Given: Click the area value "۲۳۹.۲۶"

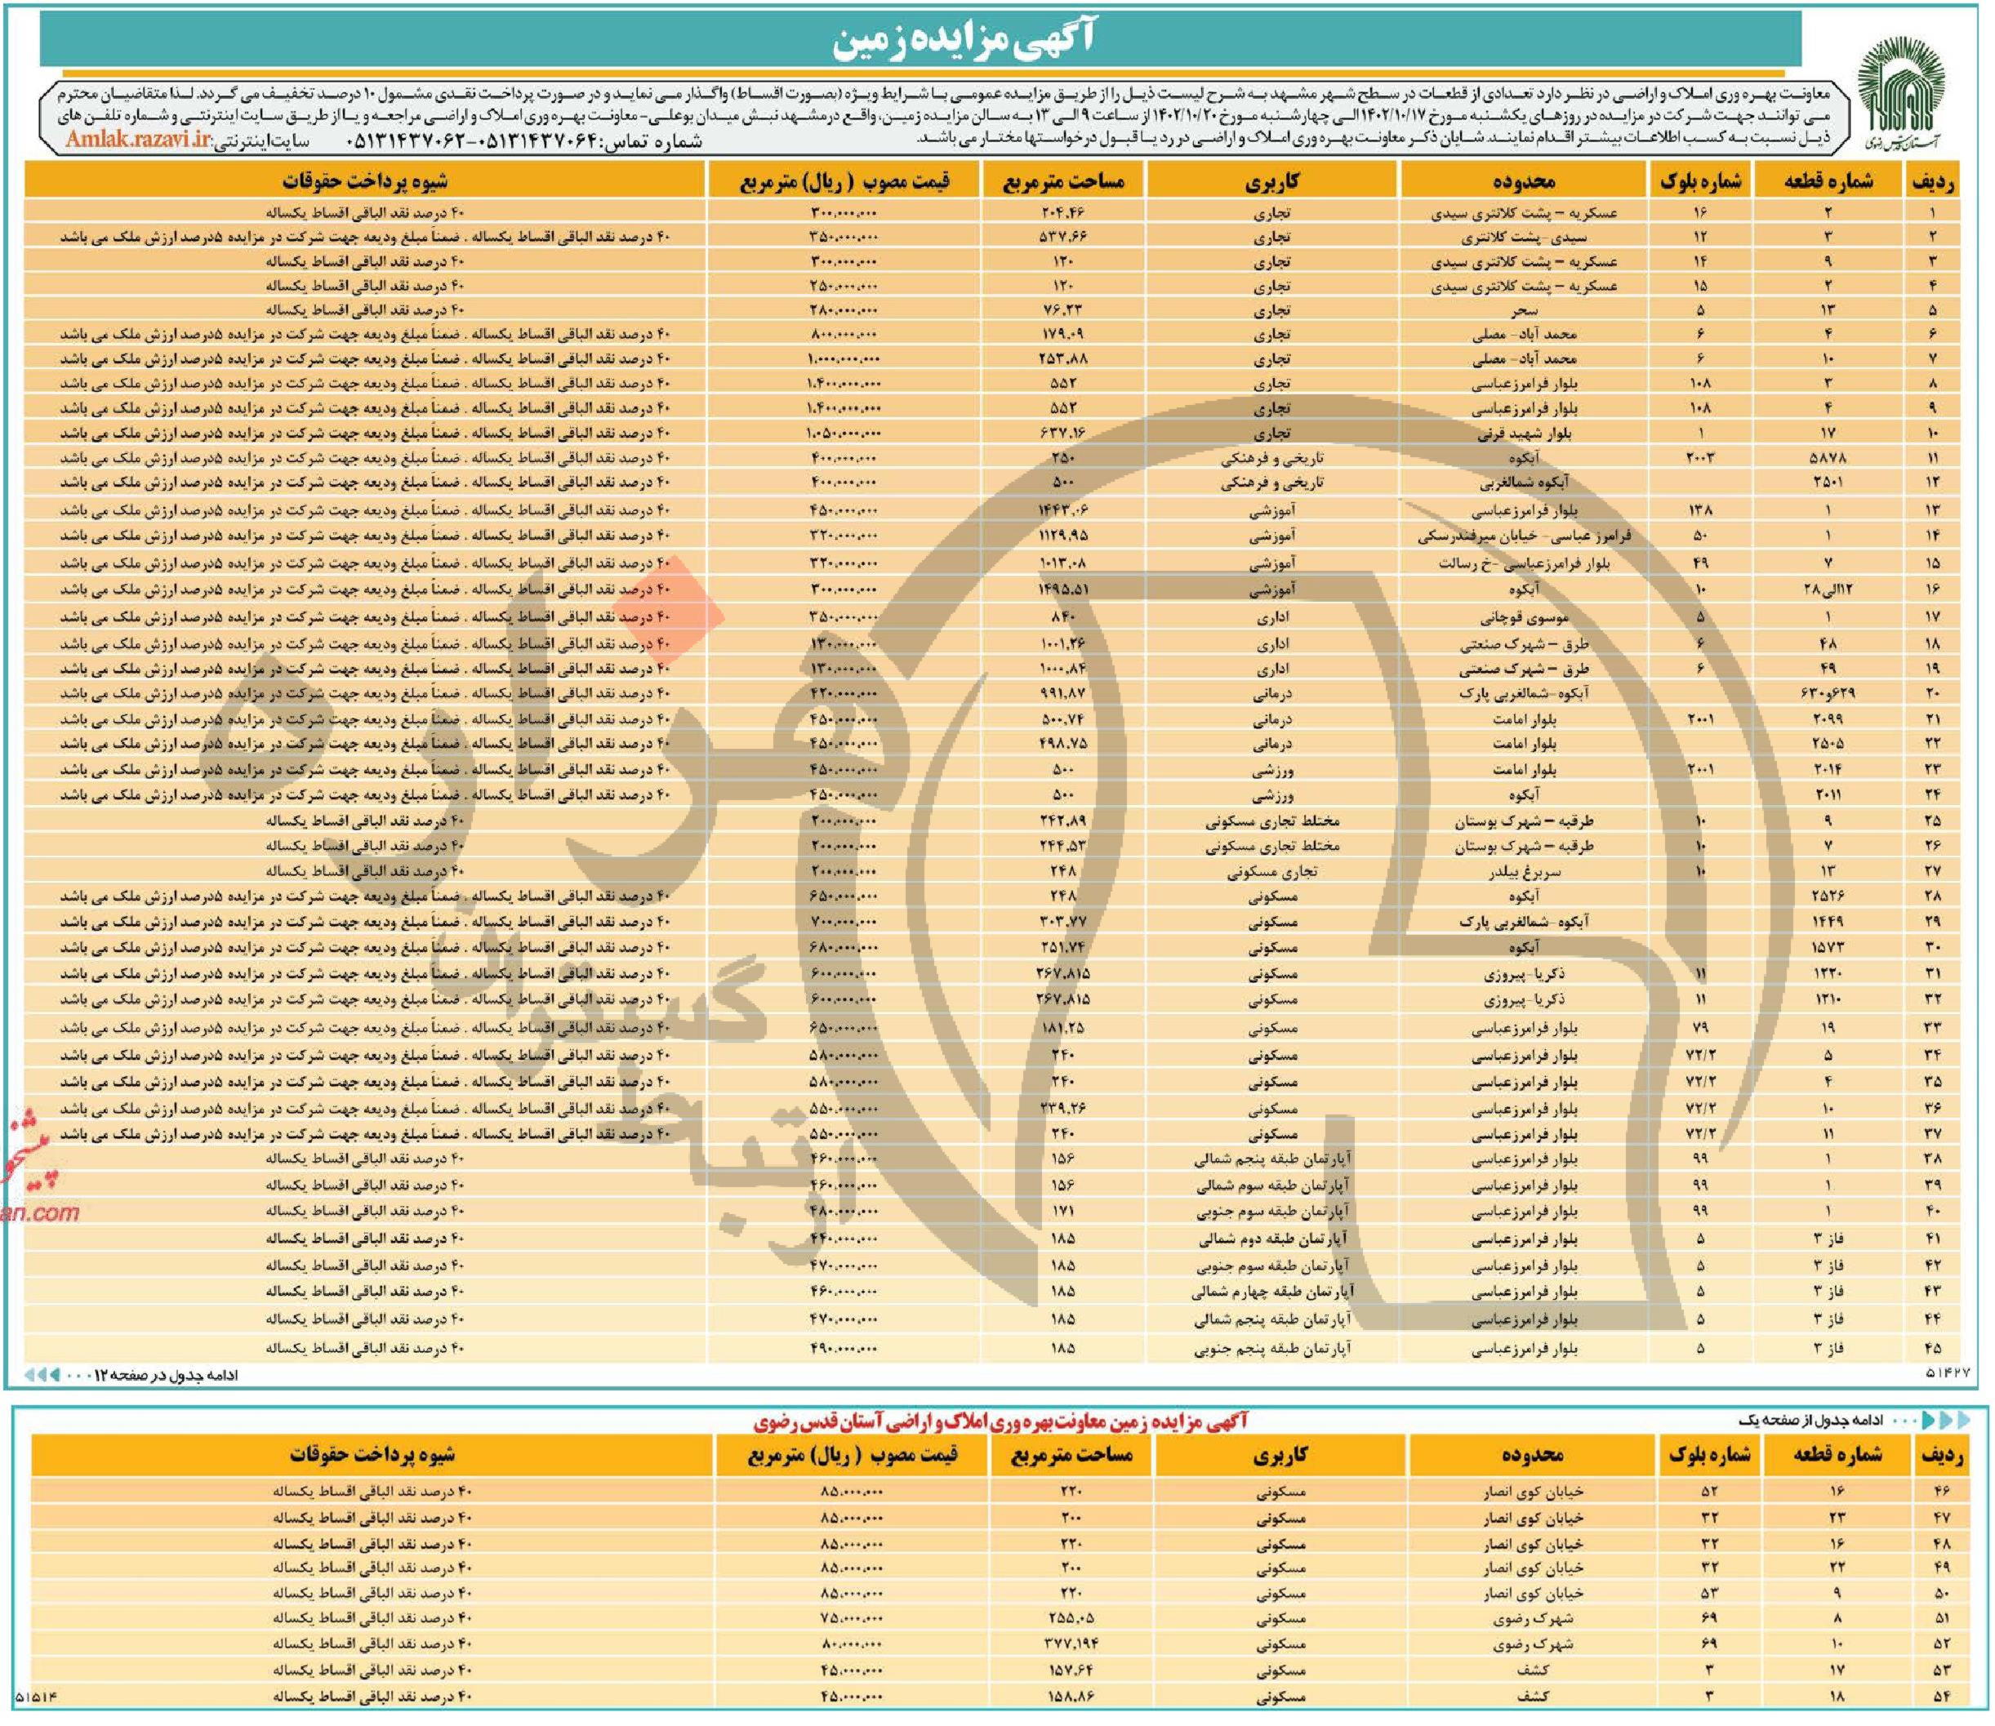Looking at the screenshot, I should [1062, 1108].
